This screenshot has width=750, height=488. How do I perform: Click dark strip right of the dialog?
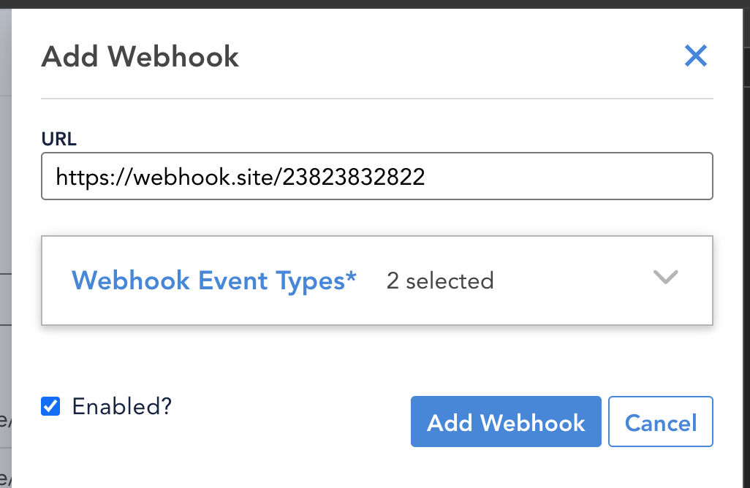(x=746, y=239)
